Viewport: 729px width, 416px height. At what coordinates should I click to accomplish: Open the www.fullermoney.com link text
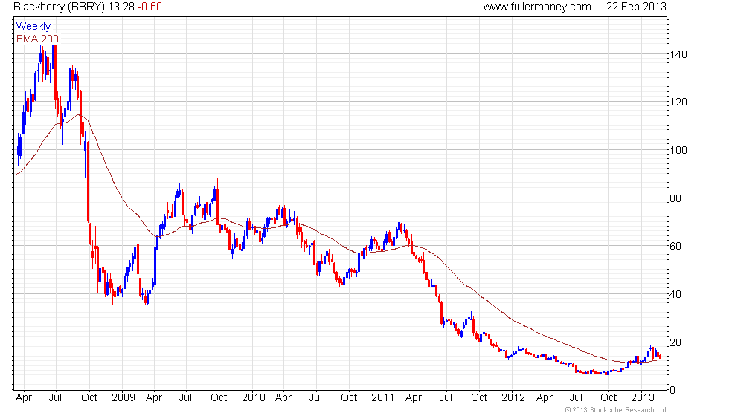(x=537, y=7)
